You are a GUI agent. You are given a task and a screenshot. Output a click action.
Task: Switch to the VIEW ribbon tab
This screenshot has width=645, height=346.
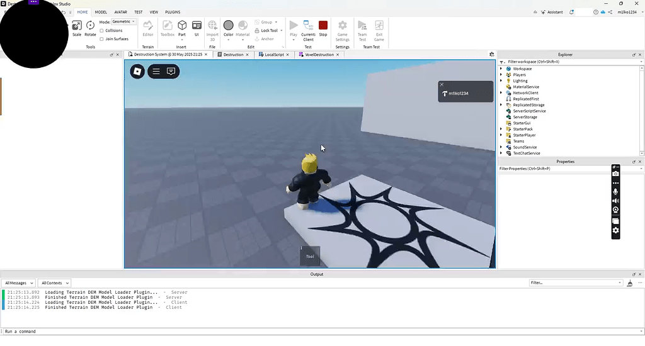(154, 12)
